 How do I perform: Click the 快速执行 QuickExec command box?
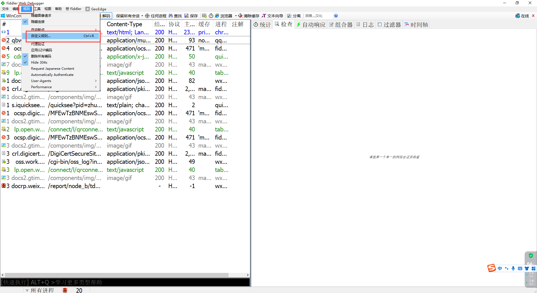(x=125, y=282)
